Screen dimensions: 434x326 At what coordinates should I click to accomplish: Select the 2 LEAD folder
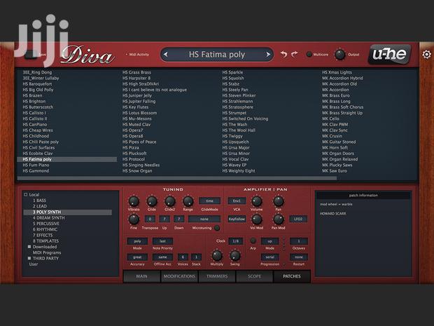coord(40,206)
